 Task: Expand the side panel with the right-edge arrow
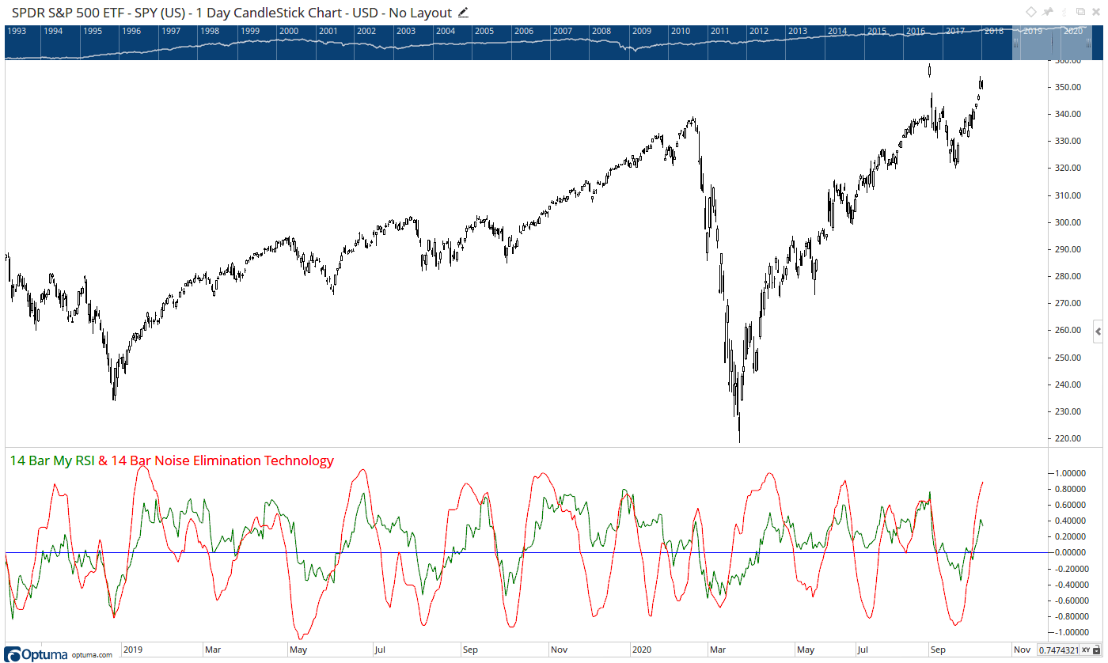[x=1098, y=331]
